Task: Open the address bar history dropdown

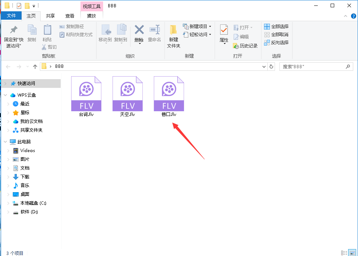Action: 264,67
